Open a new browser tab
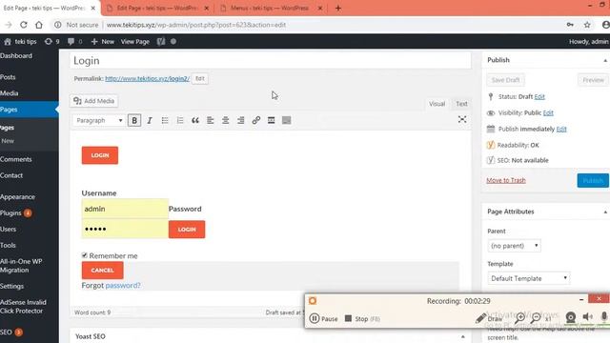 [x=337, y=9]
